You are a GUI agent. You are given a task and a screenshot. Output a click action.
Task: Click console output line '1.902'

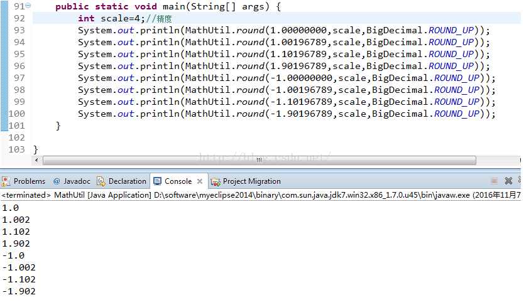16,243
